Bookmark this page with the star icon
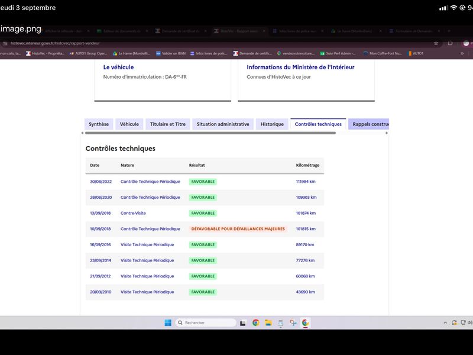The height and width of the screenshot is (355, 473). click(x=436, y=43)
